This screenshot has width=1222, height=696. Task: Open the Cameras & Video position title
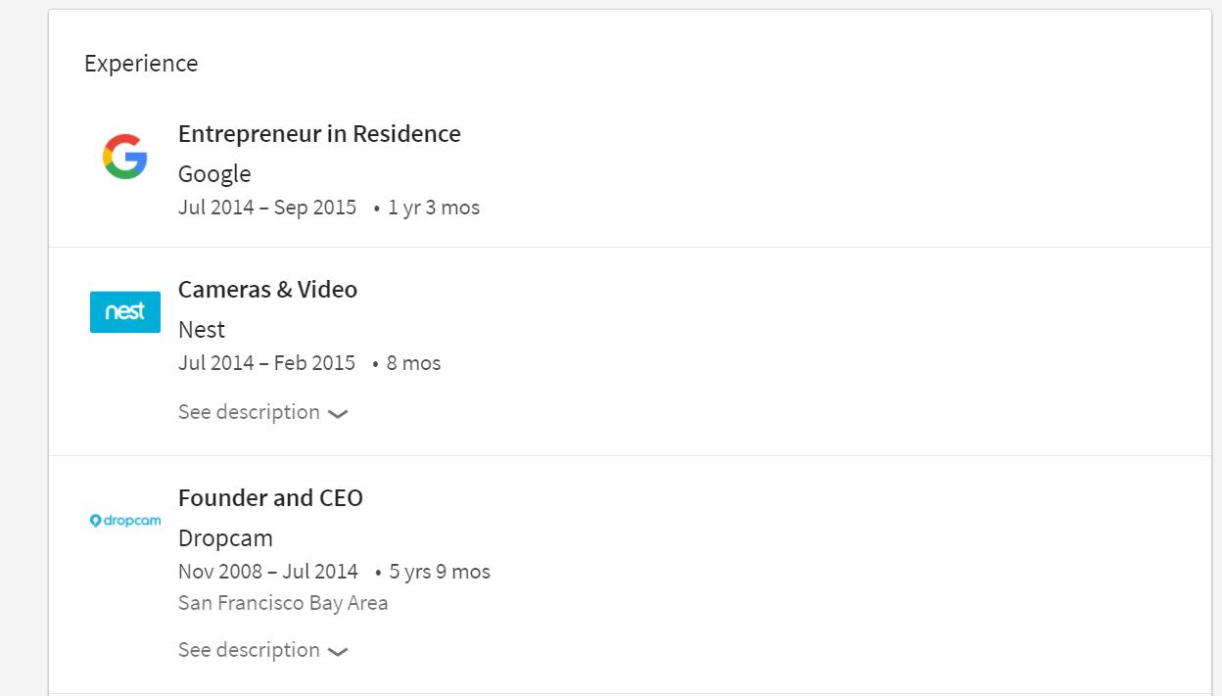point(267,290)
